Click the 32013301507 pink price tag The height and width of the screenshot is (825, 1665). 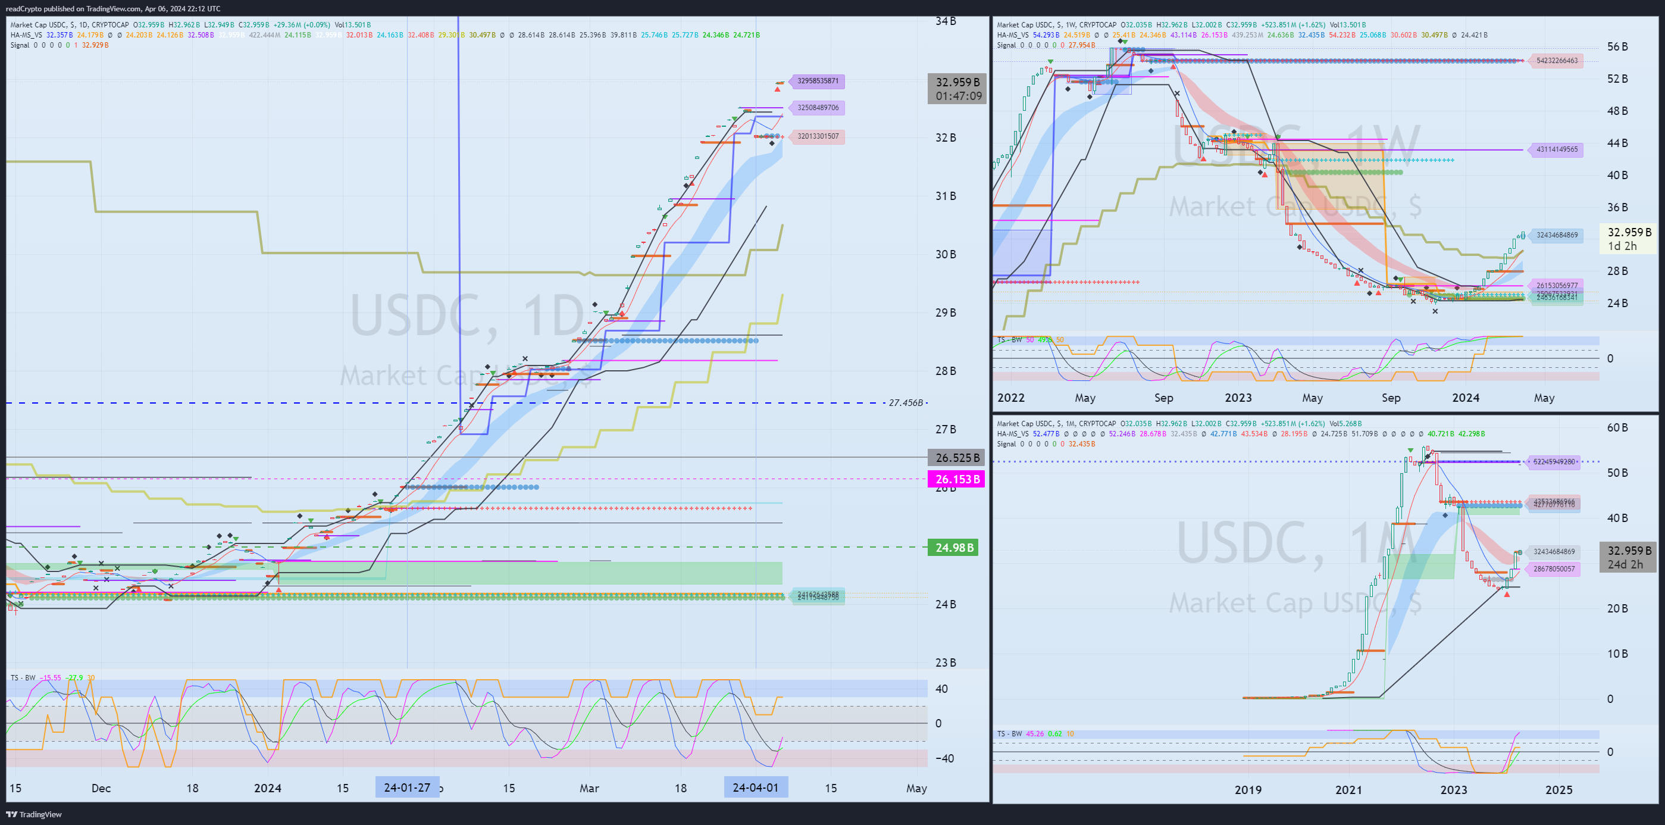818,136
